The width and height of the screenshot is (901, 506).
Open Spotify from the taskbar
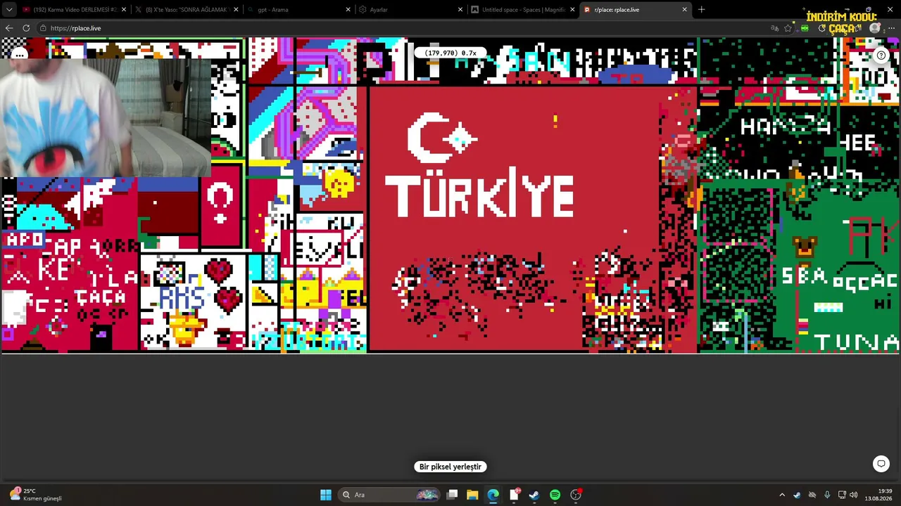(x=555, y=495)
